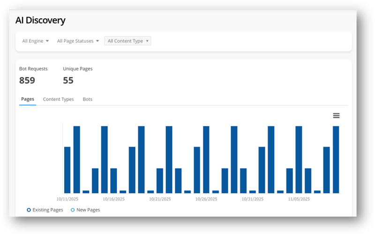Click the Existing Pages dark blue legend circle
Viewport: 375px width, 235px height.
(x=29, y=210)
